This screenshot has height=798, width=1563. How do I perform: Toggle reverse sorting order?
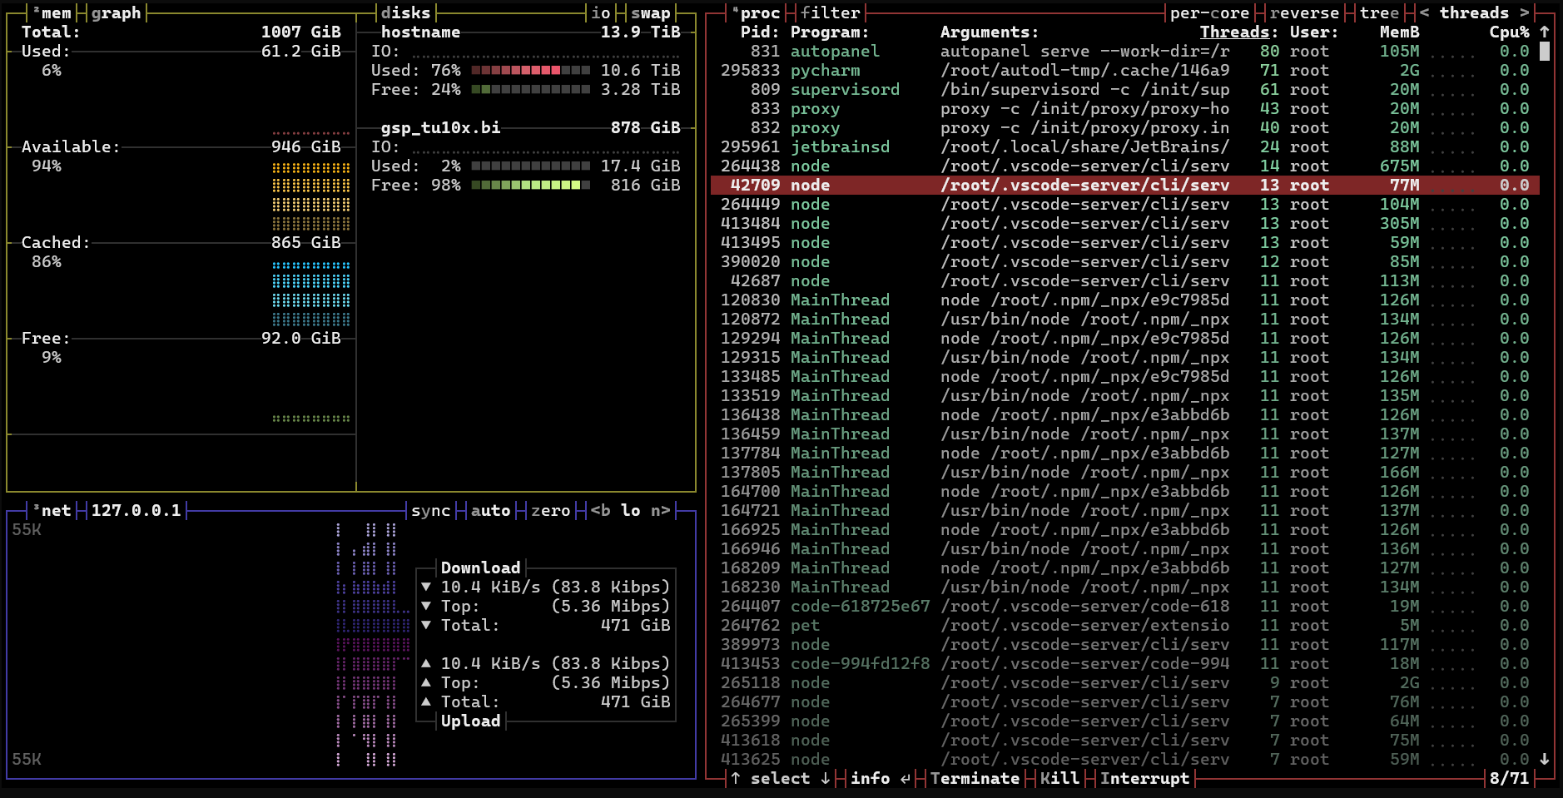click(1304, 12)
